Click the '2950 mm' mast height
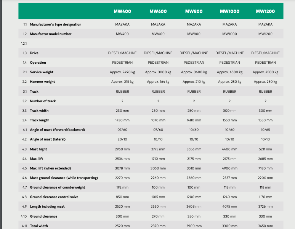This screenshot has height=229, width=295. click(122, 149)
